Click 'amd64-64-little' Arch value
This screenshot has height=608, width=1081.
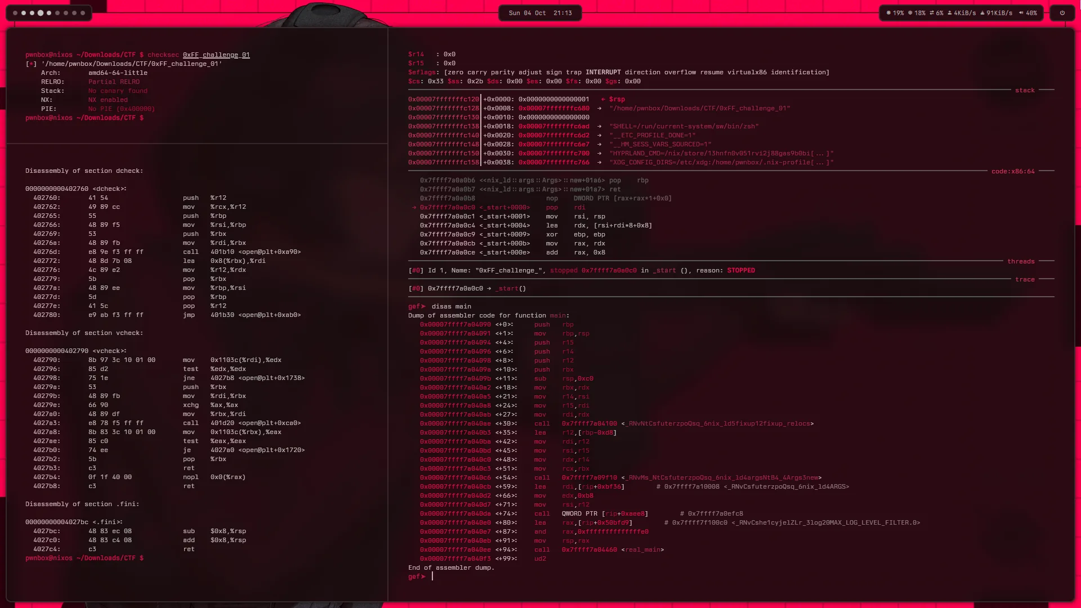[x=118, y=73]
